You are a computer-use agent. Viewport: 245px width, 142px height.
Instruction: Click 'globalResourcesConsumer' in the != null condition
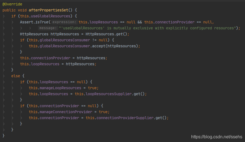click(x=65, y=40)
